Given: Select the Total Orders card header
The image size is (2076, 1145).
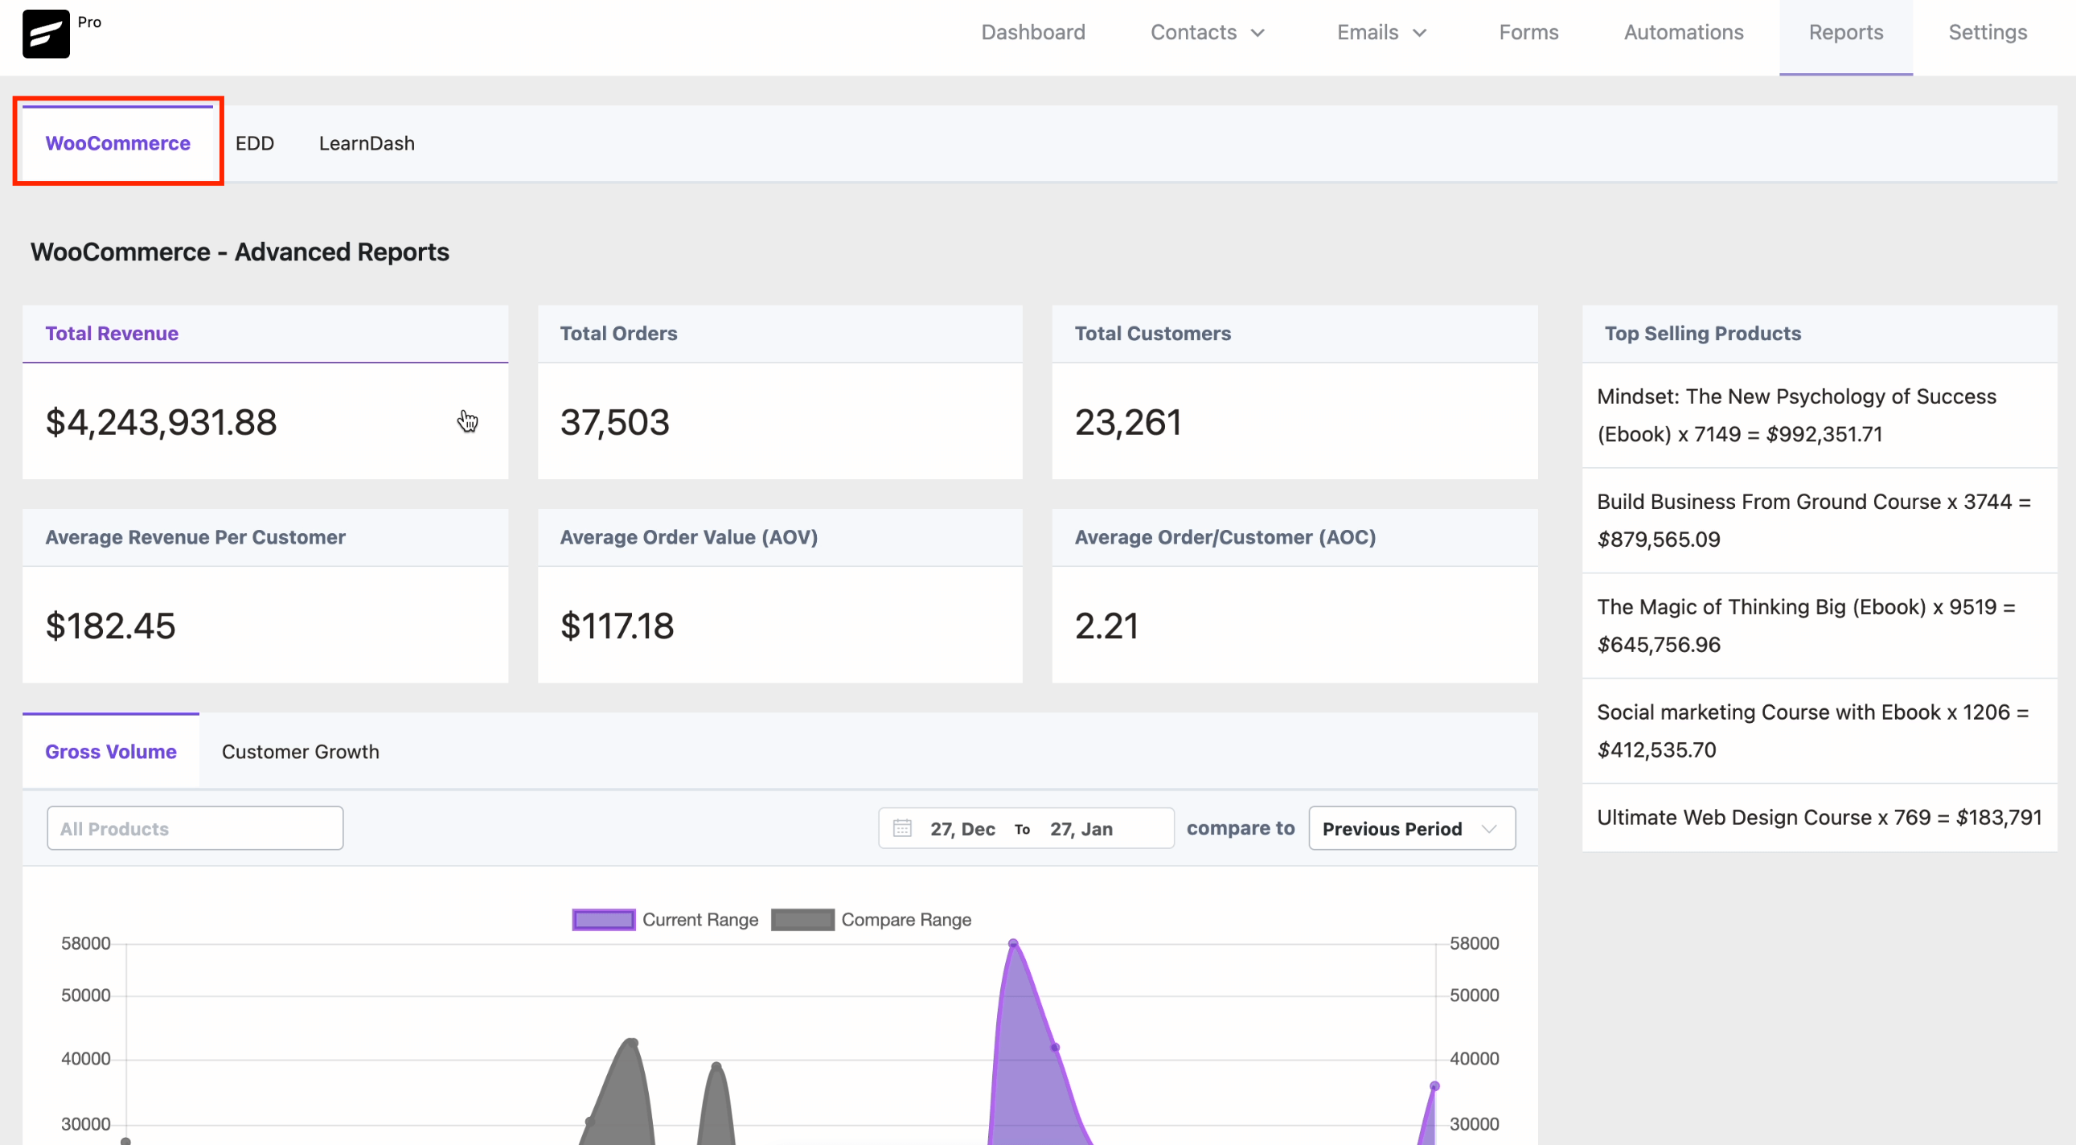Looking at the screenshot, I should [x=780, y=334].
